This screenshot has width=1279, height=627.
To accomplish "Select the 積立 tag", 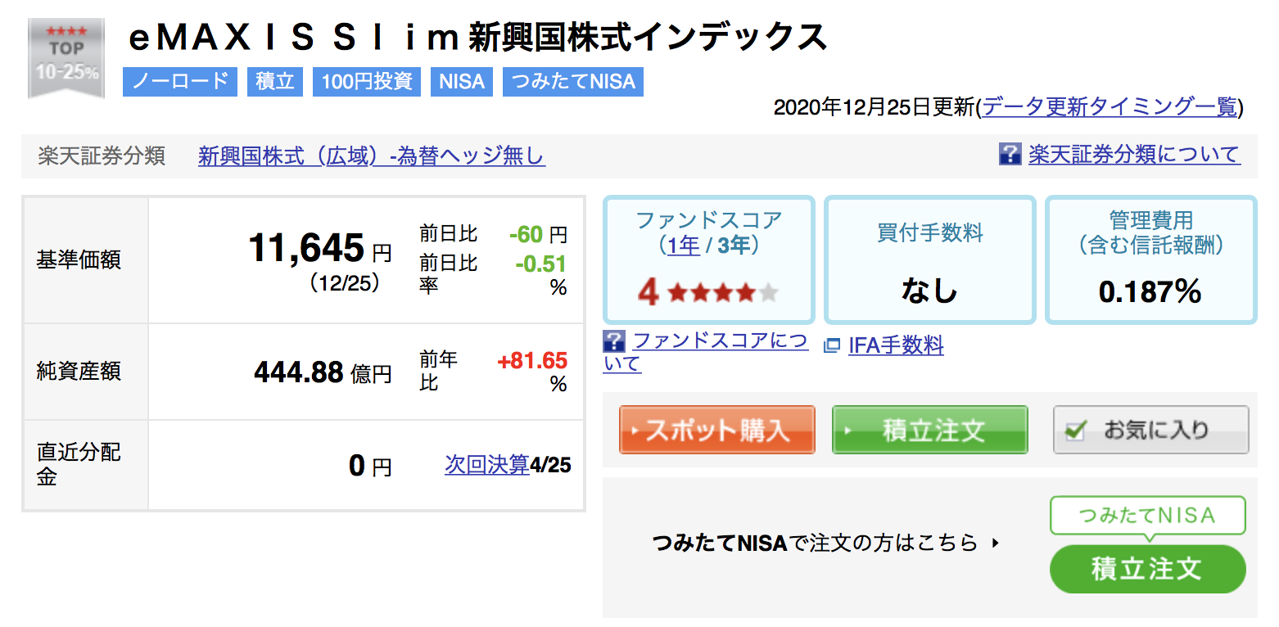I will tap(274, 82).
